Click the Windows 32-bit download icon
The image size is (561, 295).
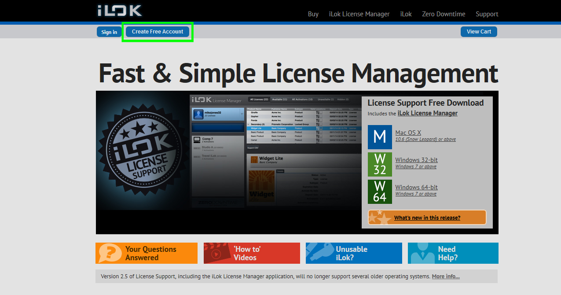tap(380, 164)
